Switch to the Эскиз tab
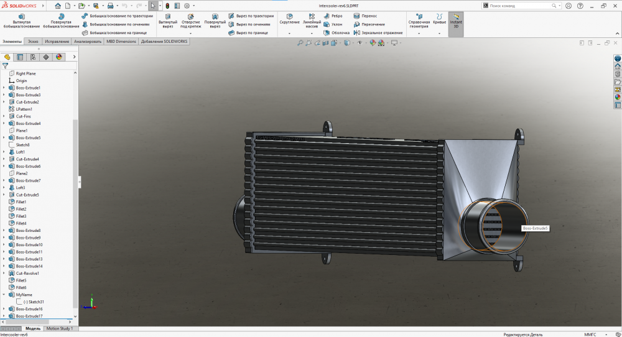 [33, 42]
